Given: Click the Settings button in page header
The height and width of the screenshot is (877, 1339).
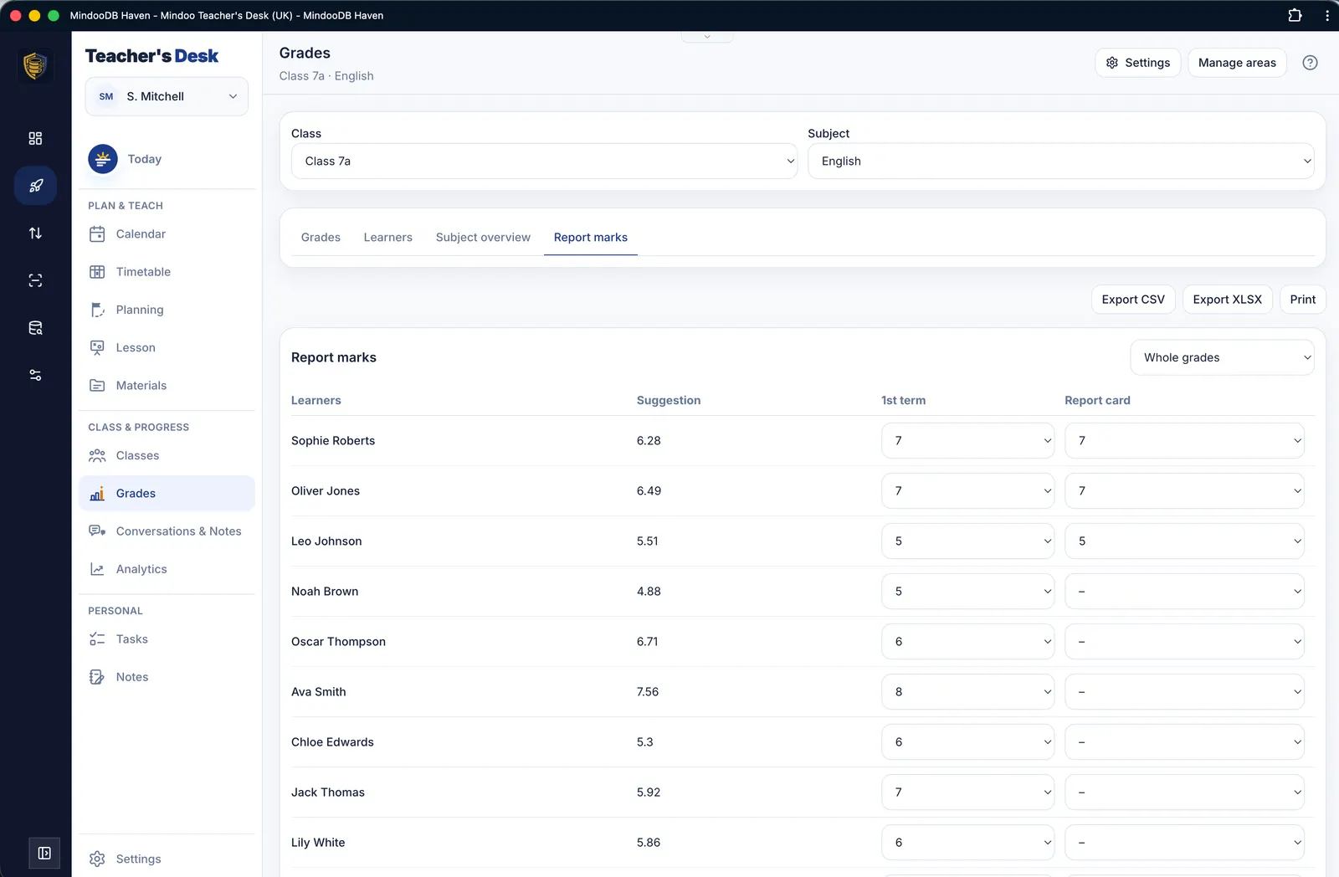Looking at the screenshot, I should pos(1138,63).
